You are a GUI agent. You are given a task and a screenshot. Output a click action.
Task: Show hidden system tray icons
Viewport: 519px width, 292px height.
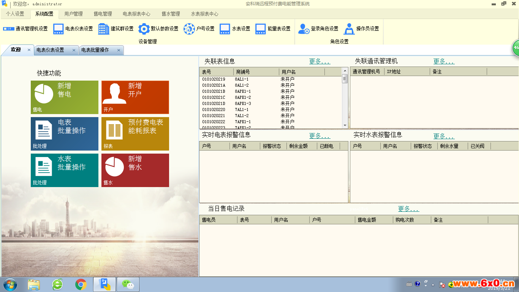tap(433, 284)
